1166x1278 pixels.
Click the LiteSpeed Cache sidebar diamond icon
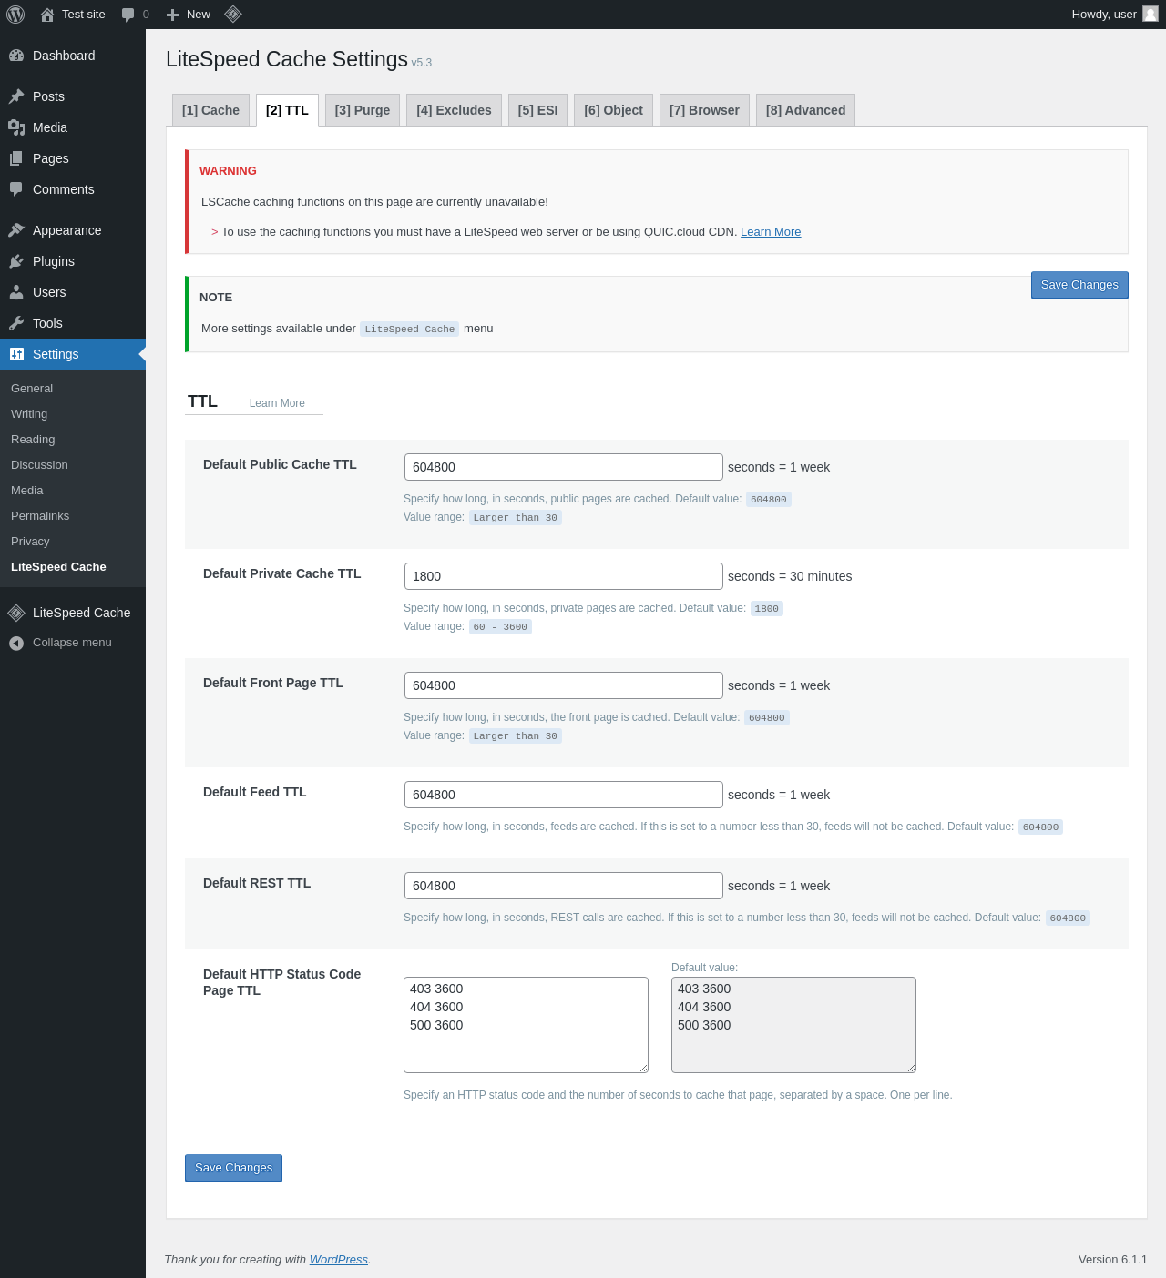tap(16, 613)
